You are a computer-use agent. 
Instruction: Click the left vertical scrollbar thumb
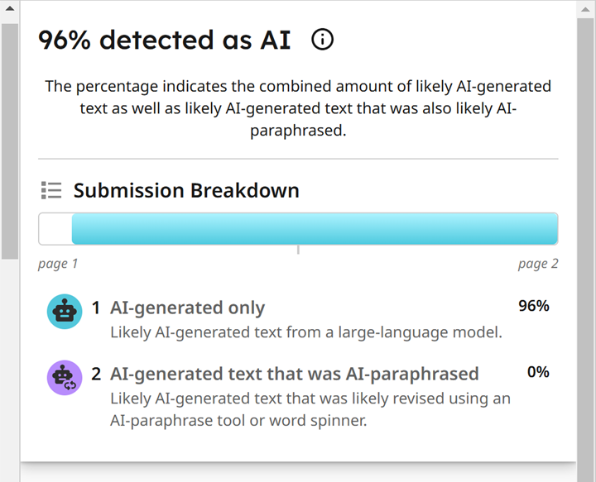coord(10,141)
